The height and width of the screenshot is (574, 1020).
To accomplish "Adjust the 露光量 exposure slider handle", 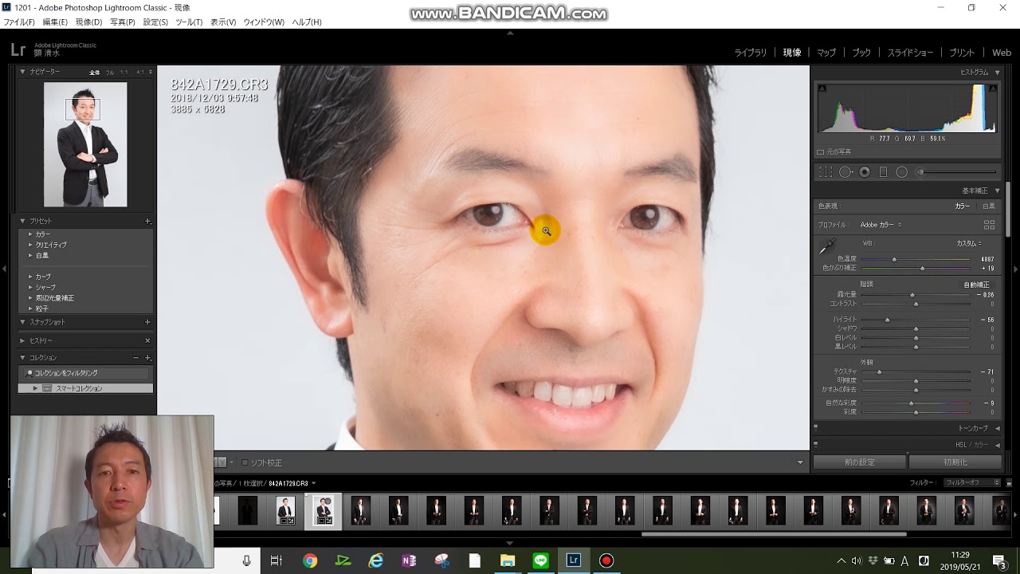I will tap(912, 295).
